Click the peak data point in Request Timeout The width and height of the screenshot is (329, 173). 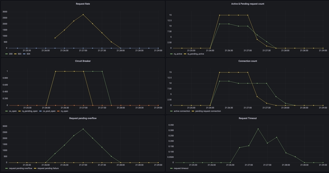(x=258, y=129)
